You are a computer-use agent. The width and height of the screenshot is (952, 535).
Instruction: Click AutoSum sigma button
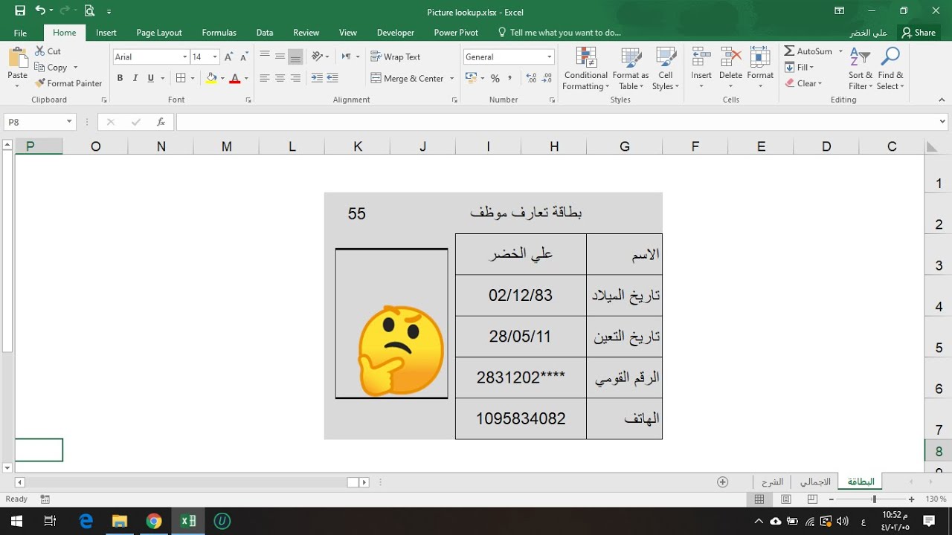click(808, 51)
